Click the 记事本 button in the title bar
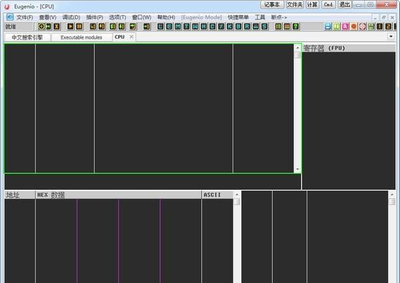 click(272, 5)
